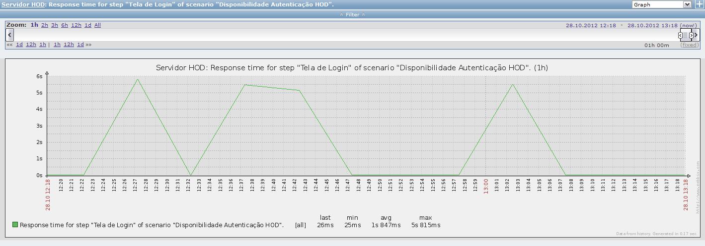The height and width of the screenshot is (246, 705).
Task: Click the timeline scroll-right arrow button
Action: [696, 35]
